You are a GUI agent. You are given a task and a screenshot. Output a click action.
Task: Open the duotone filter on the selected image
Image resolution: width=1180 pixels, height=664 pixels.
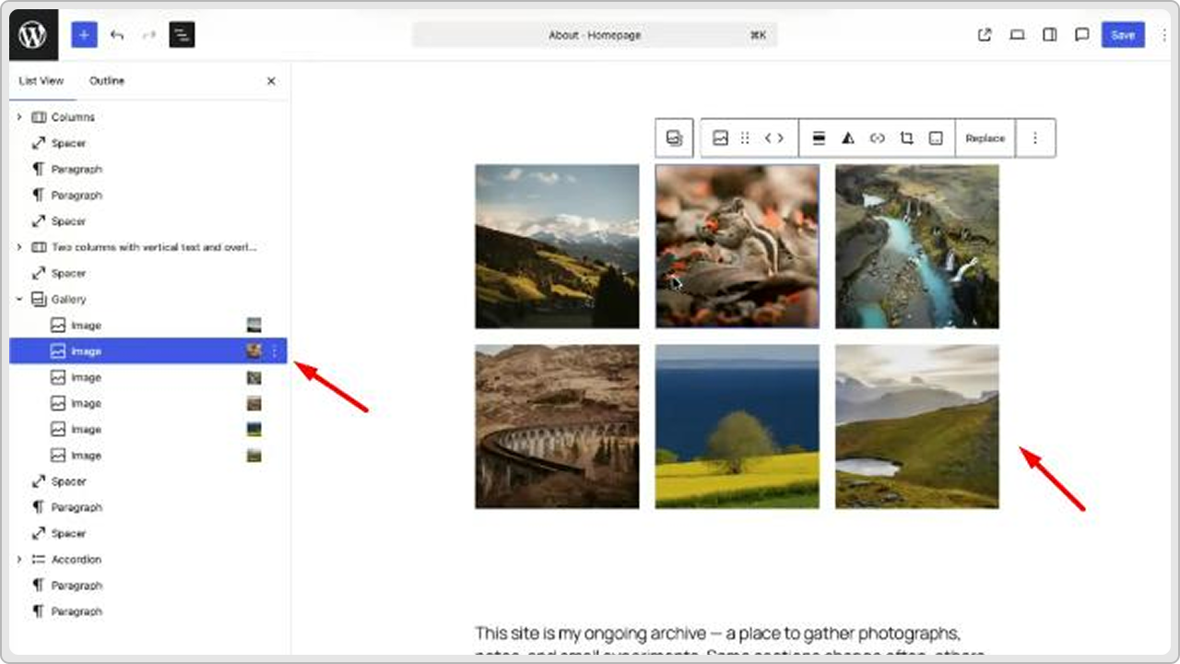coord(848,137)
